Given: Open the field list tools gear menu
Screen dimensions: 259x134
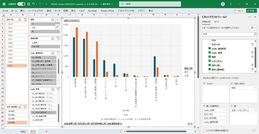Looking at the screenshot, I should coord(252,28).
